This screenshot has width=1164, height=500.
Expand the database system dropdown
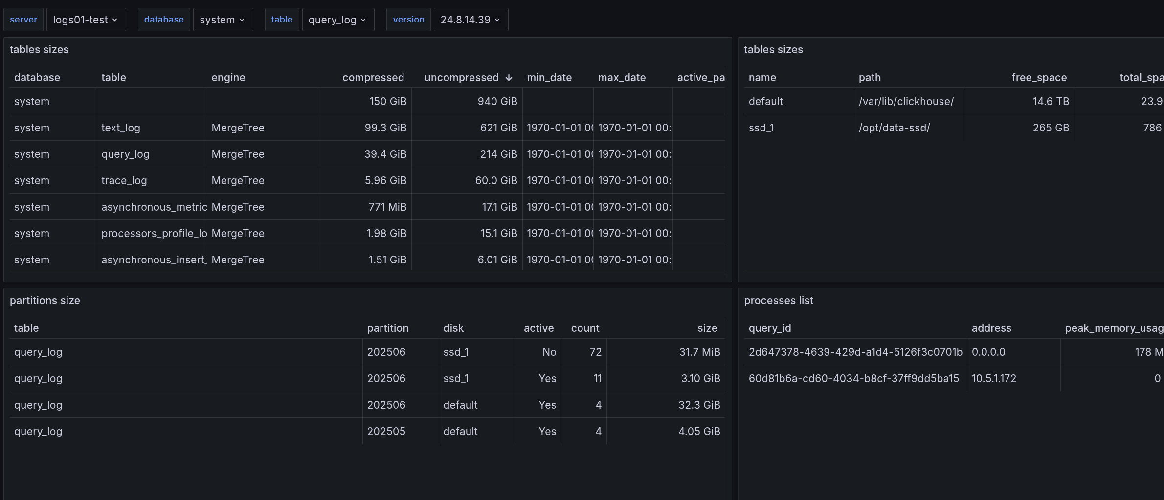(223, 20)
